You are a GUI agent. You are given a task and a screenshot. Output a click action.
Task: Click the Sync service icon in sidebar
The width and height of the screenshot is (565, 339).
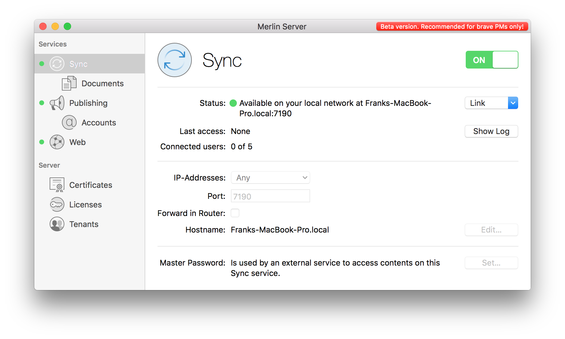pos(57,64)
